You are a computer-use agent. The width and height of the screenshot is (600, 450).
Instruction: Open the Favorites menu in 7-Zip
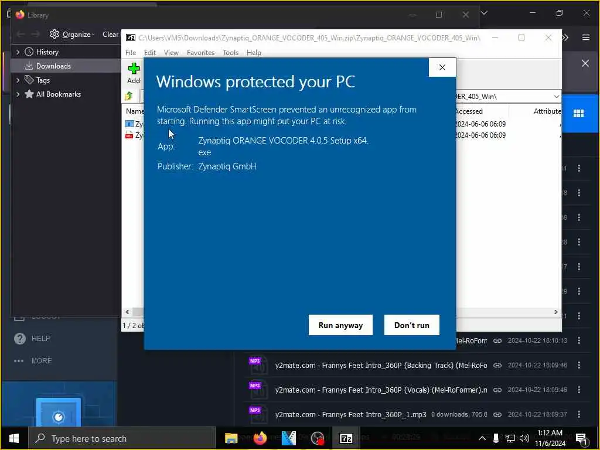click(x=200, y=52)
